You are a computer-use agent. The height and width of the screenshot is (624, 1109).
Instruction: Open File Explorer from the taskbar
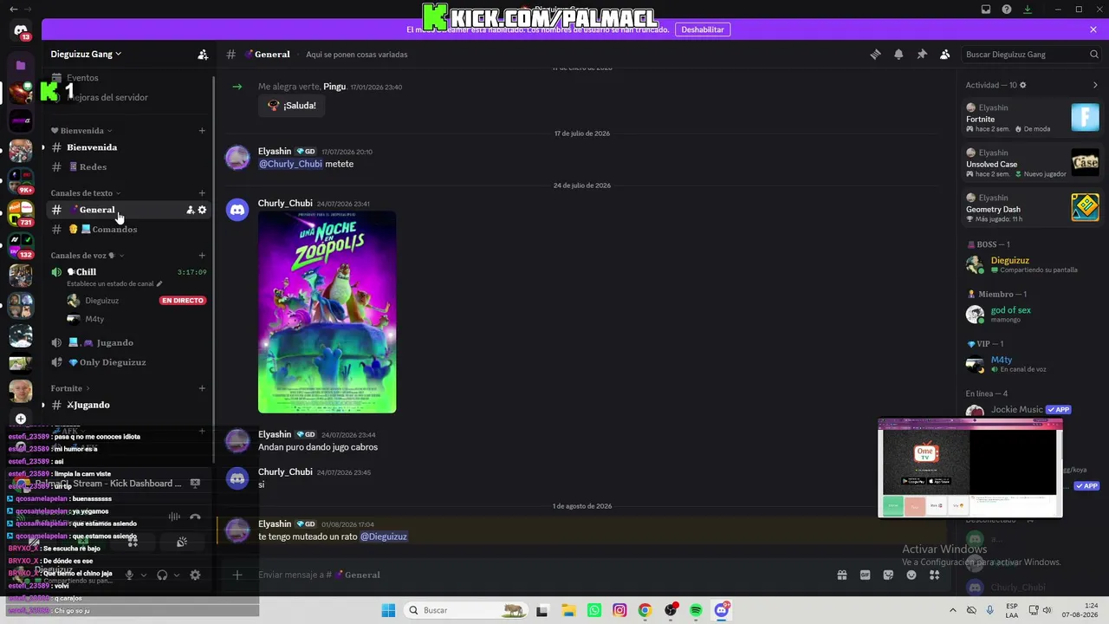568,610
